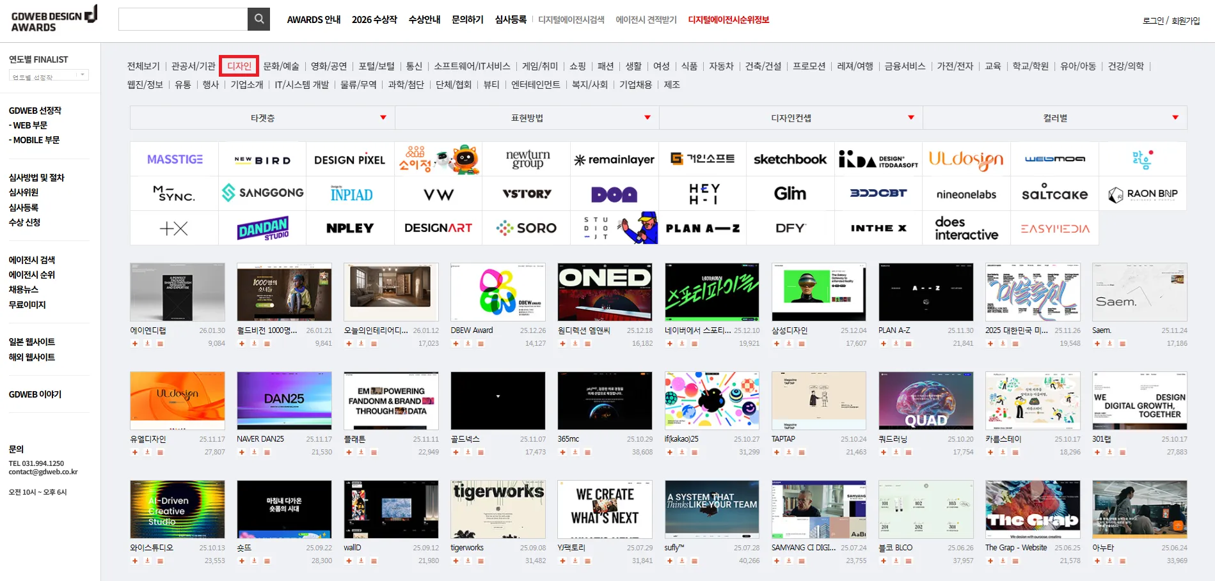Open 디지털에이전시순위정보 link
Image resolution: width=1215 pixels, height=581 pixels.
729,20
